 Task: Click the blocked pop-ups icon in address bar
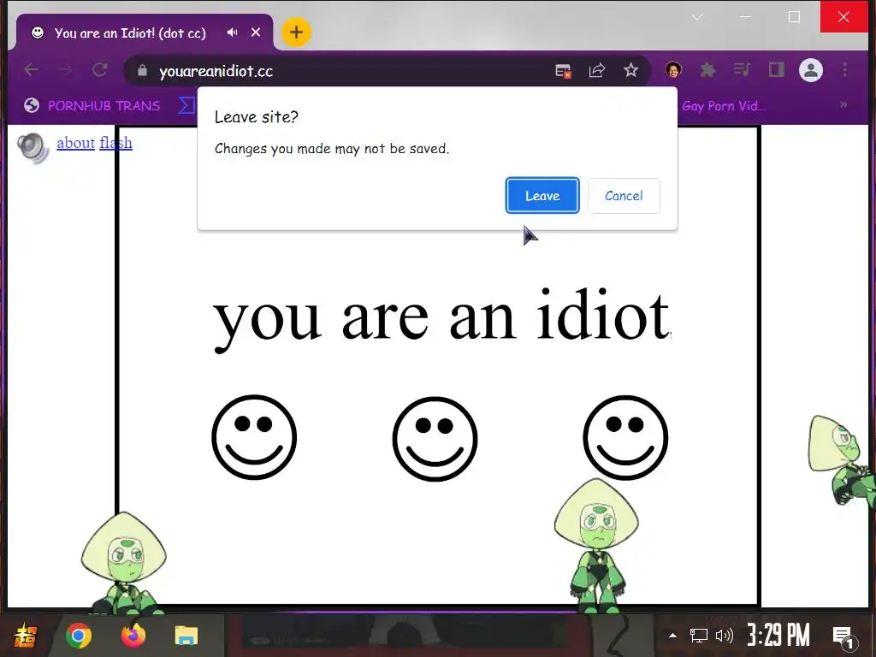click(x=563, y=70)
